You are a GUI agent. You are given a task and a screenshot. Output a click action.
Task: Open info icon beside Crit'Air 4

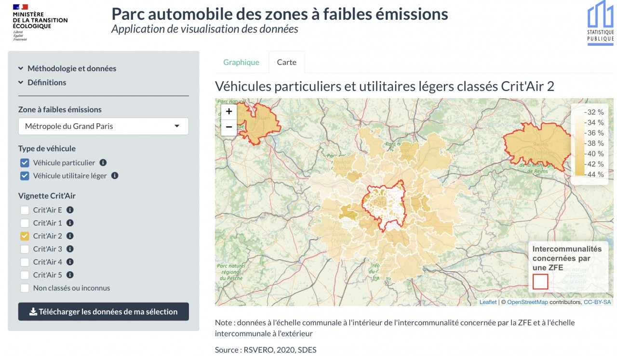click(x=70, y=262)
